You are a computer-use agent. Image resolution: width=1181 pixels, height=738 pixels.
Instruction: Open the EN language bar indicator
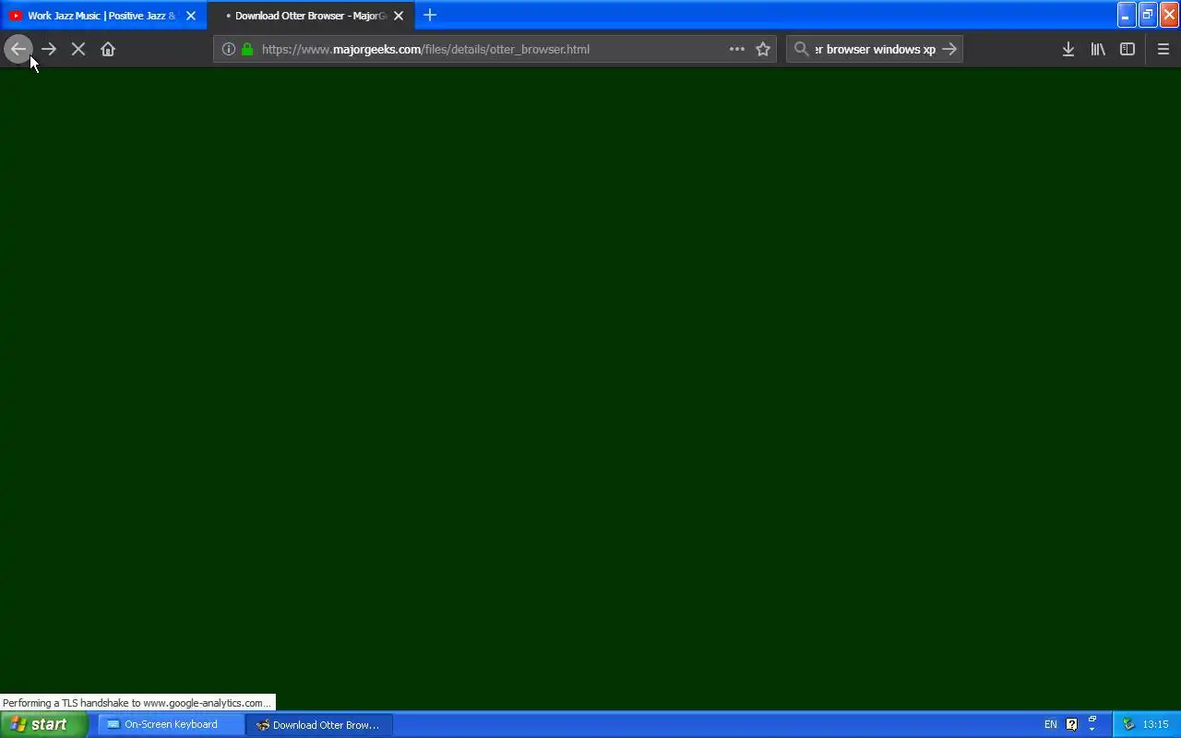[x=1050, y=724]
